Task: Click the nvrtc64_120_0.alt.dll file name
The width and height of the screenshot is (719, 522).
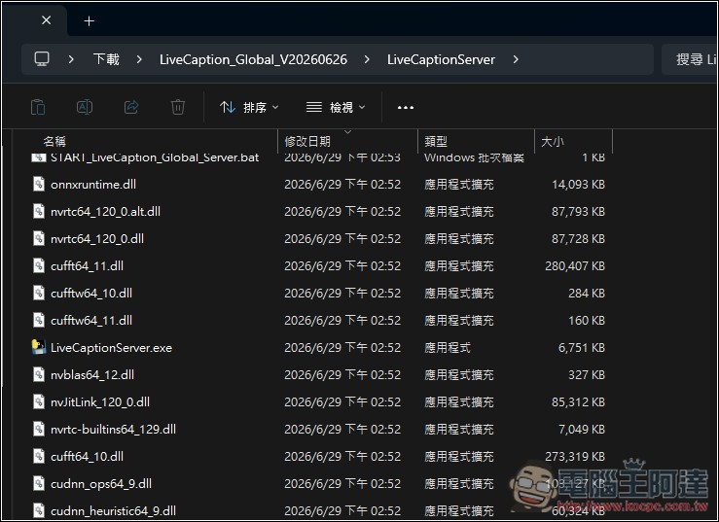Action: (x=105, y=211)
